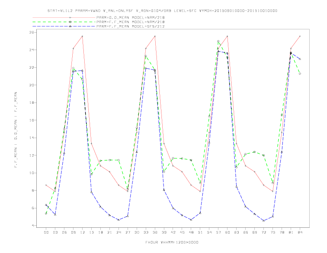Click x-axis forecast hour tick 54
Image resolution: width=327 pixels, height=253 pixels.
[209, 232]
